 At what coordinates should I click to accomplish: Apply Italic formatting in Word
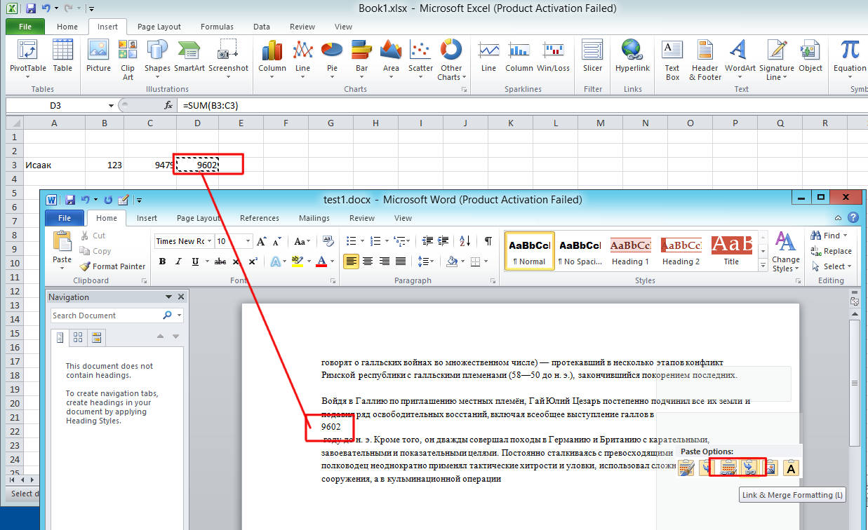[x=178, y=261]
